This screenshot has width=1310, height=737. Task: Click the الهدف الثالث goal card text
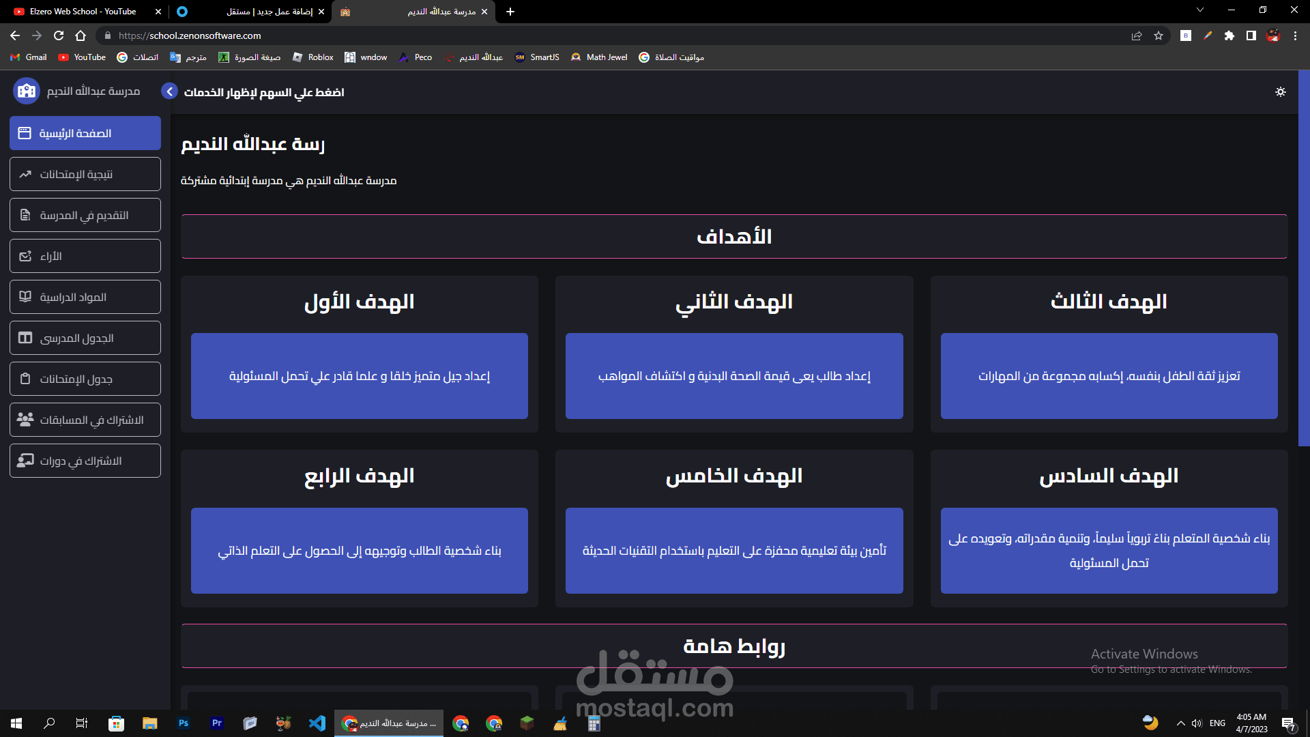(x=1109, y=376)
